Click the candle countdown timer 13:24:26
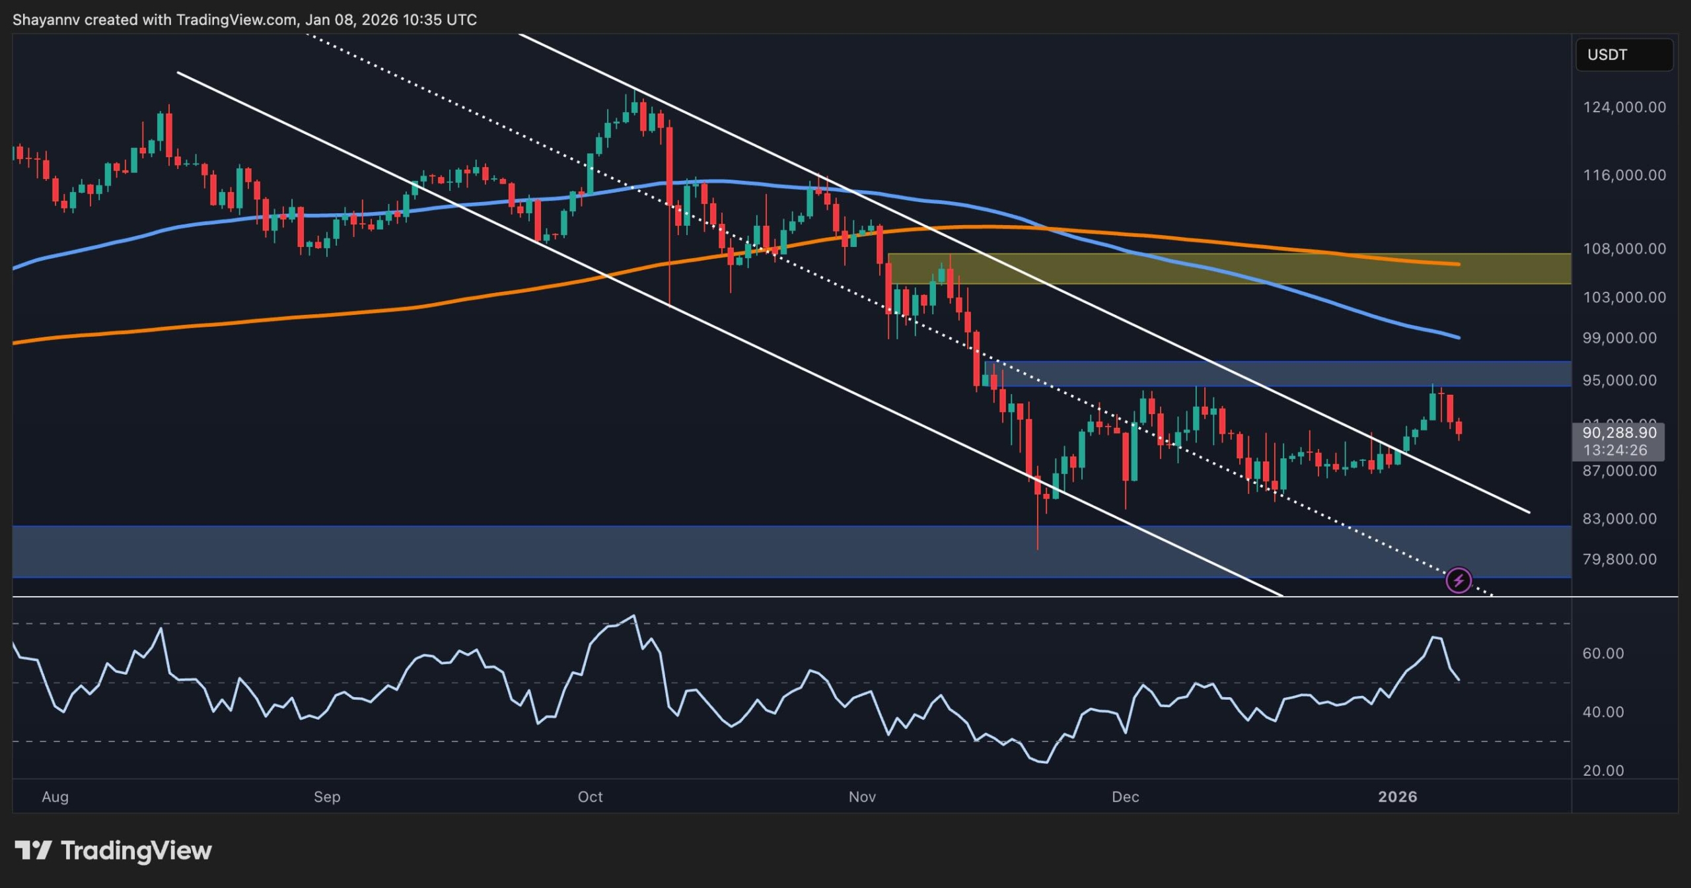The height and width of the screenshot is (888, 1691). click(x=1616, y=451)
